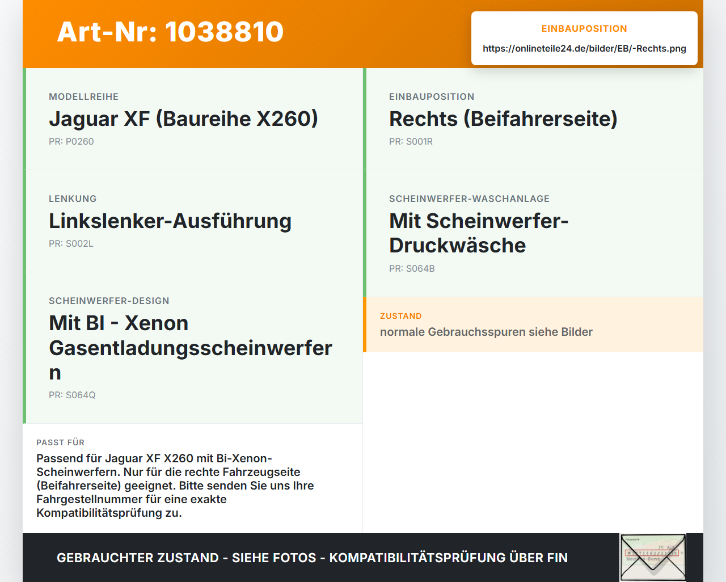Select PR: S001R code text

pos(411,142)
